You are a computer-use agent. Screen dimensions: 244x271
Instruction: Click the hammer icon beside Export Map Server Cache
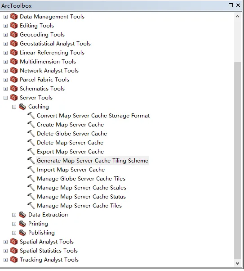(x=31, y=152)
